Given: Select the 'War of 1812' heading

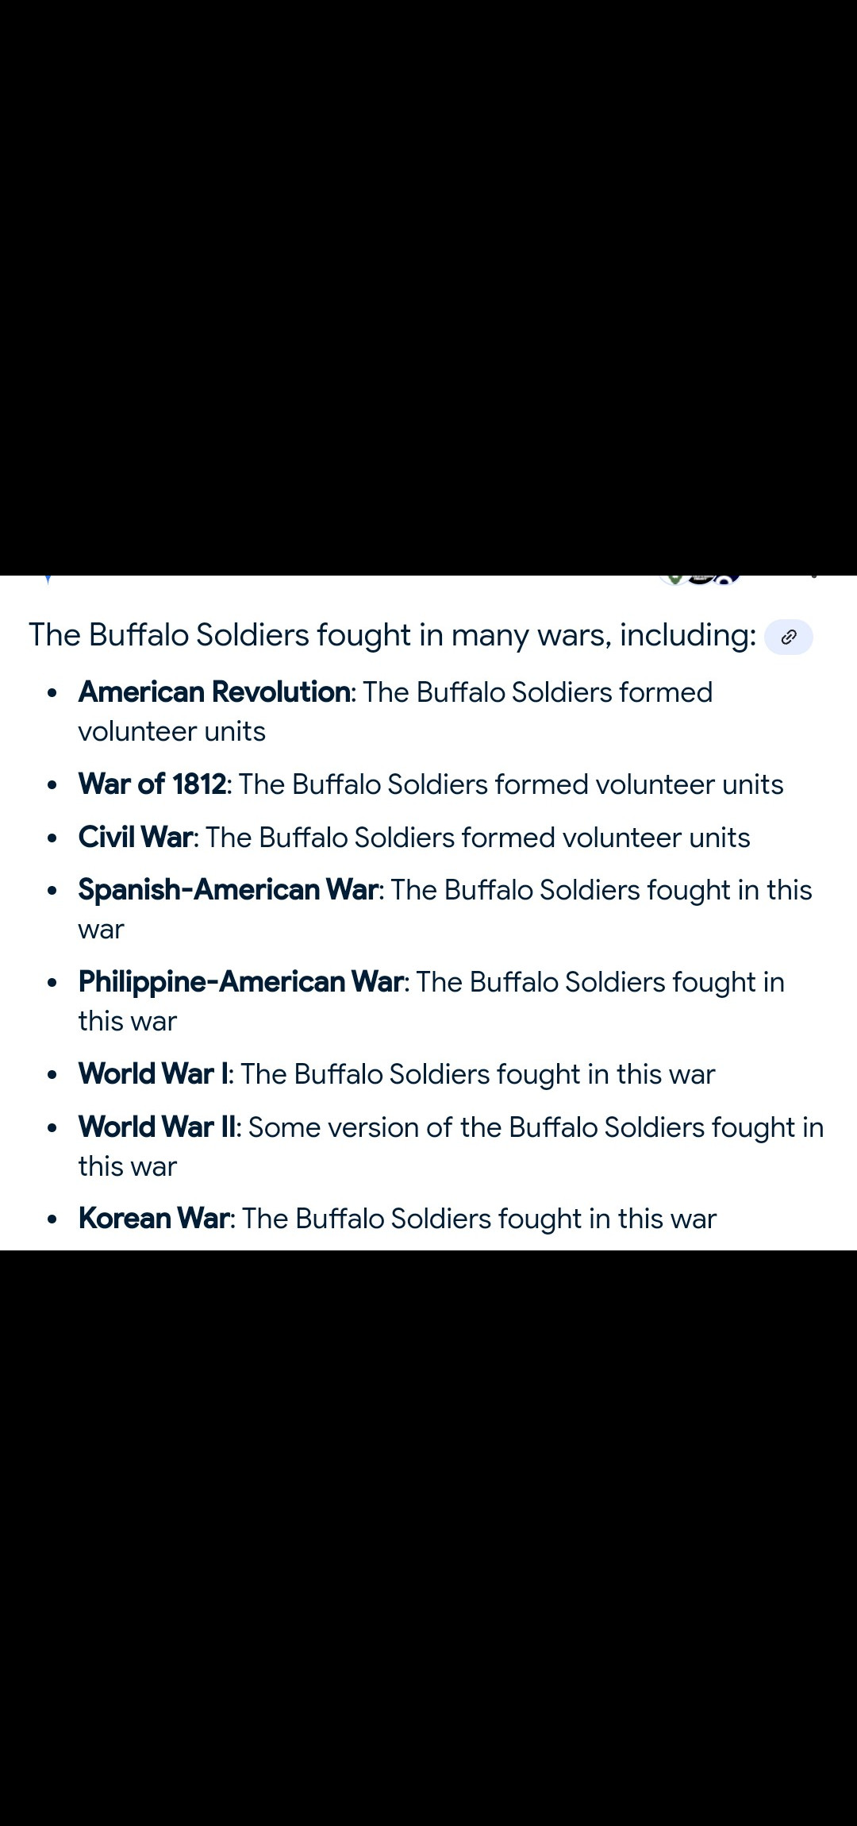Looking at the screenshot, I should (x=152, y=784).
